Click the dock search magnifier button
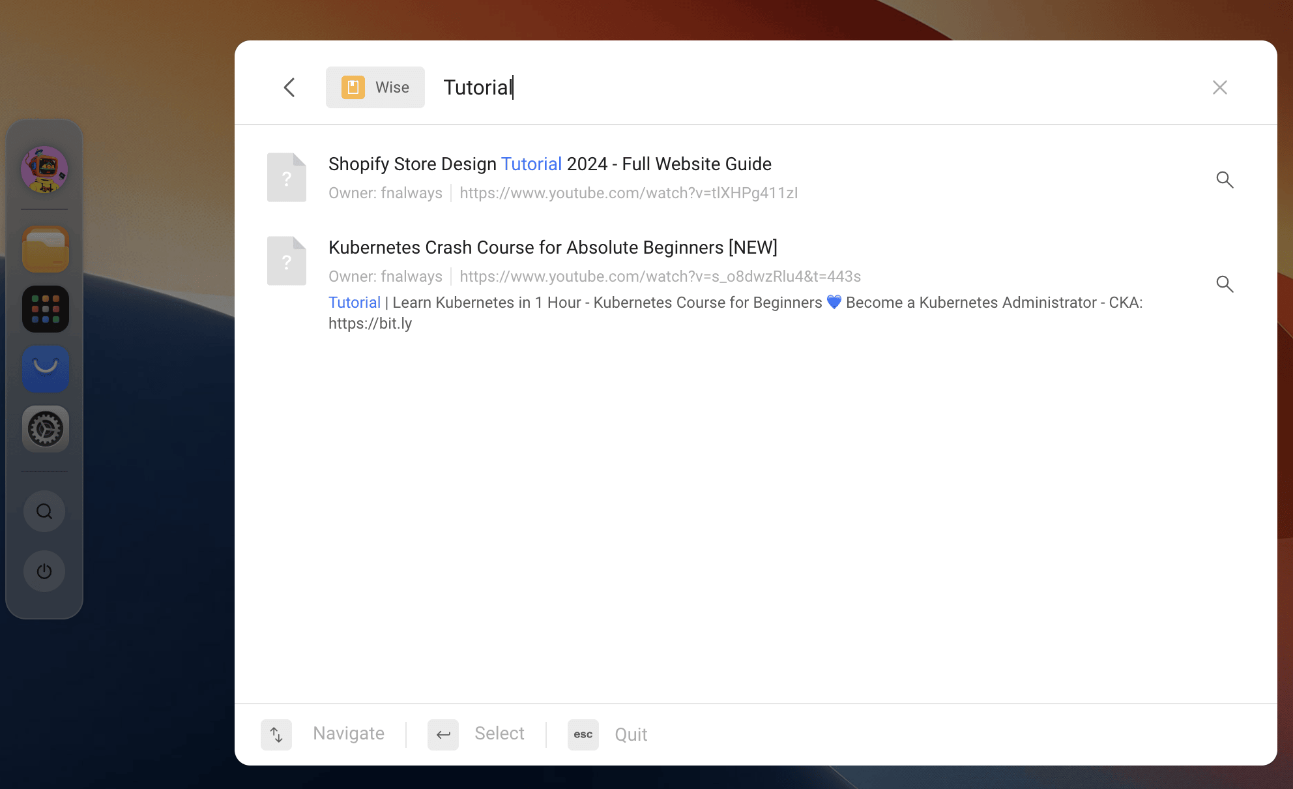 44,511
